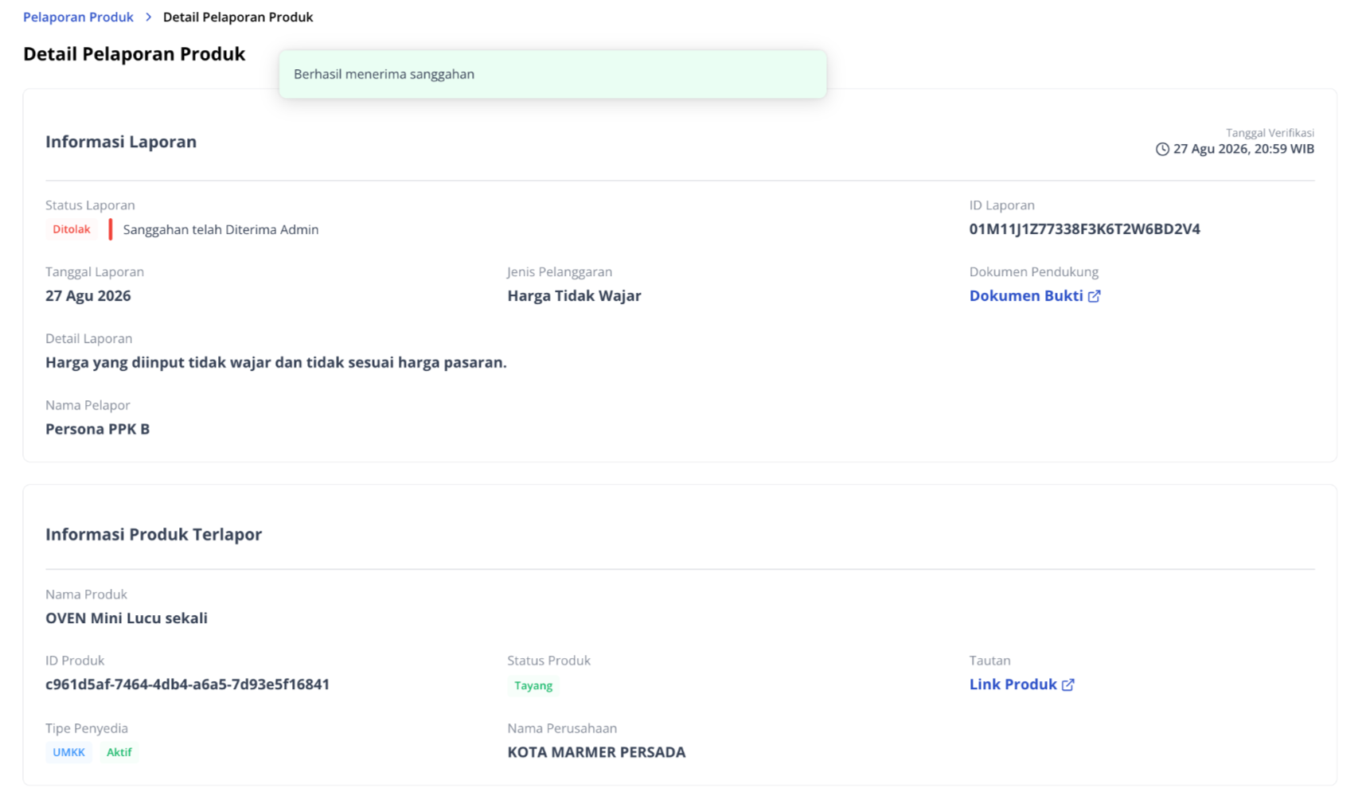
Task: Click the clock icon beside verification date
Action: (x=1162, y=149)
